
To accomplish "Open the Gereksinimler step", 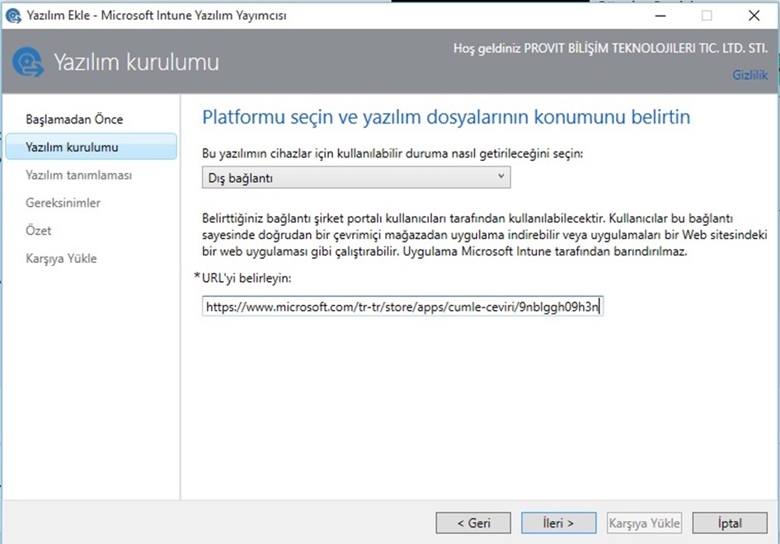I will pos(63,203).
